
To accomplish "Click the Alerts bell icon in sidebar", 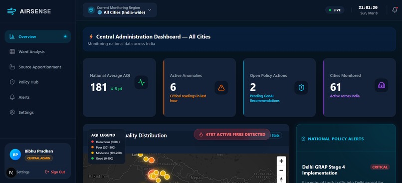I will 12,97.
